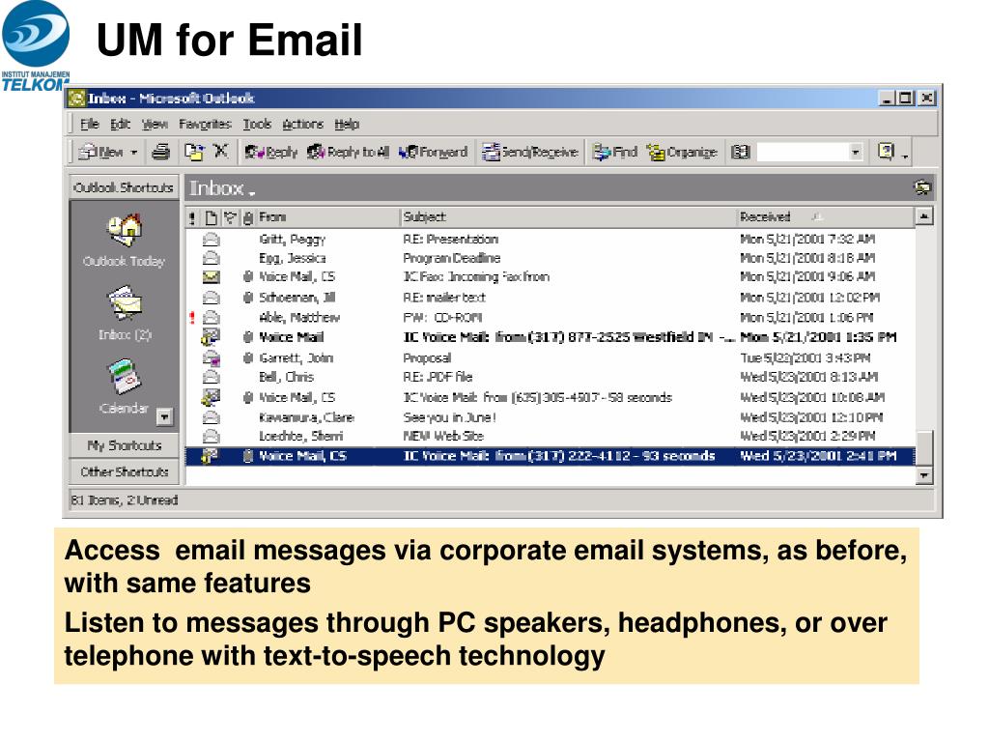Open the Help menu
This screenshot has height=742, width=989.
coord(347,125)
